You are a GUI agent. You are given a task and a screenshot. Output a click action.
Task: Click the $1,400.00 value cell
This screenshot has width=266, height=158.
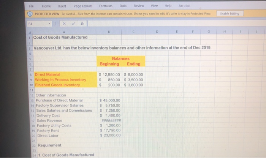tap(110, 115)
